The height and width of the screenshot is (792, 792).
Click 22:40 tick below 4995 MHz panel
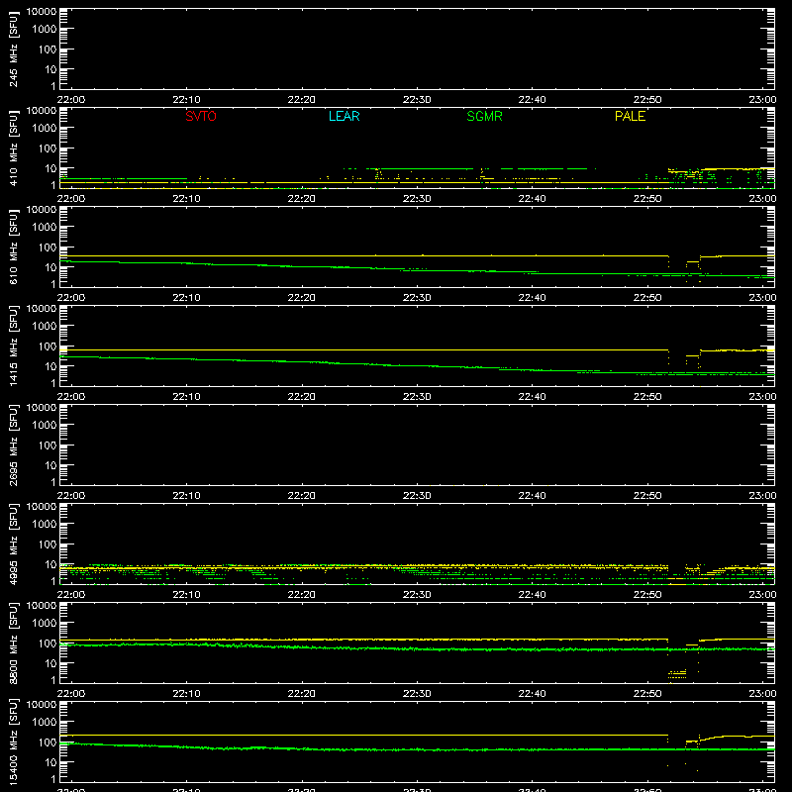[532, 595]
